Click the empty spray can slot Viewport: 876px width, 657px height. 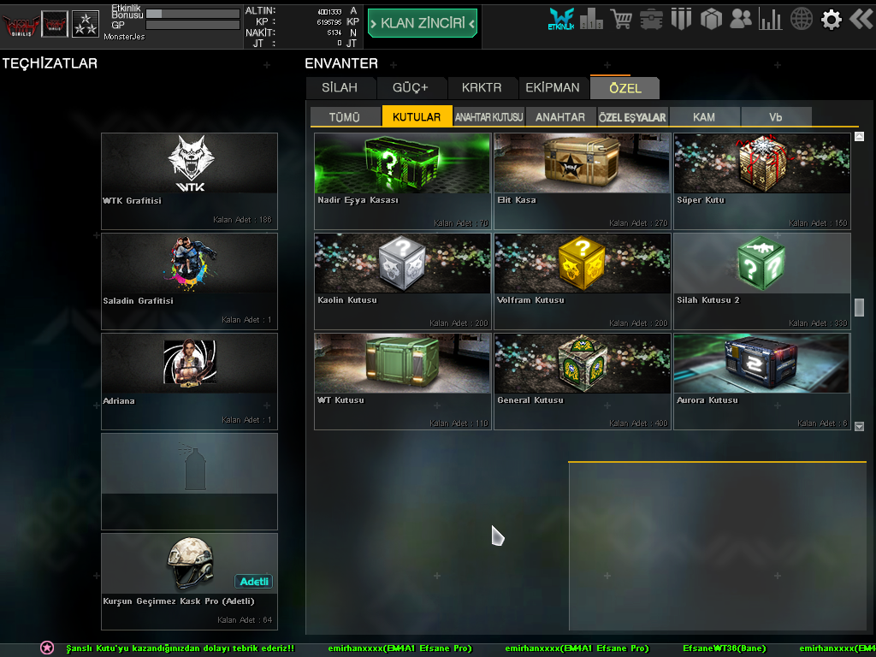(189, 482)
